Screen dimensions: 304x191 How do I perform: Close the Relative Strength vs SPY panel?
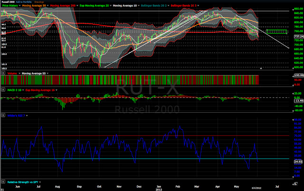point(3,181)
